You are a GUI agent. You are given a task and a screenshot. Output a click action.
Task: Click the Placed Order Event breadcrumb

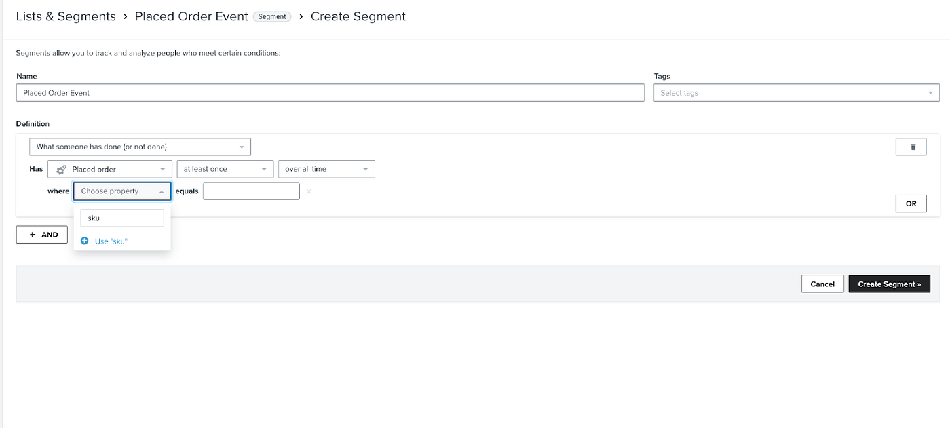(191, 16)
